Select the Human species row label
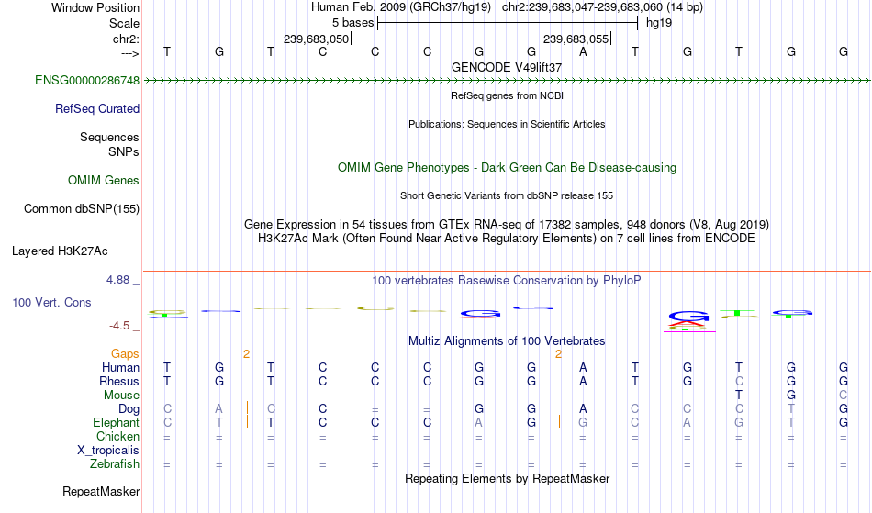 click(120, 367)
